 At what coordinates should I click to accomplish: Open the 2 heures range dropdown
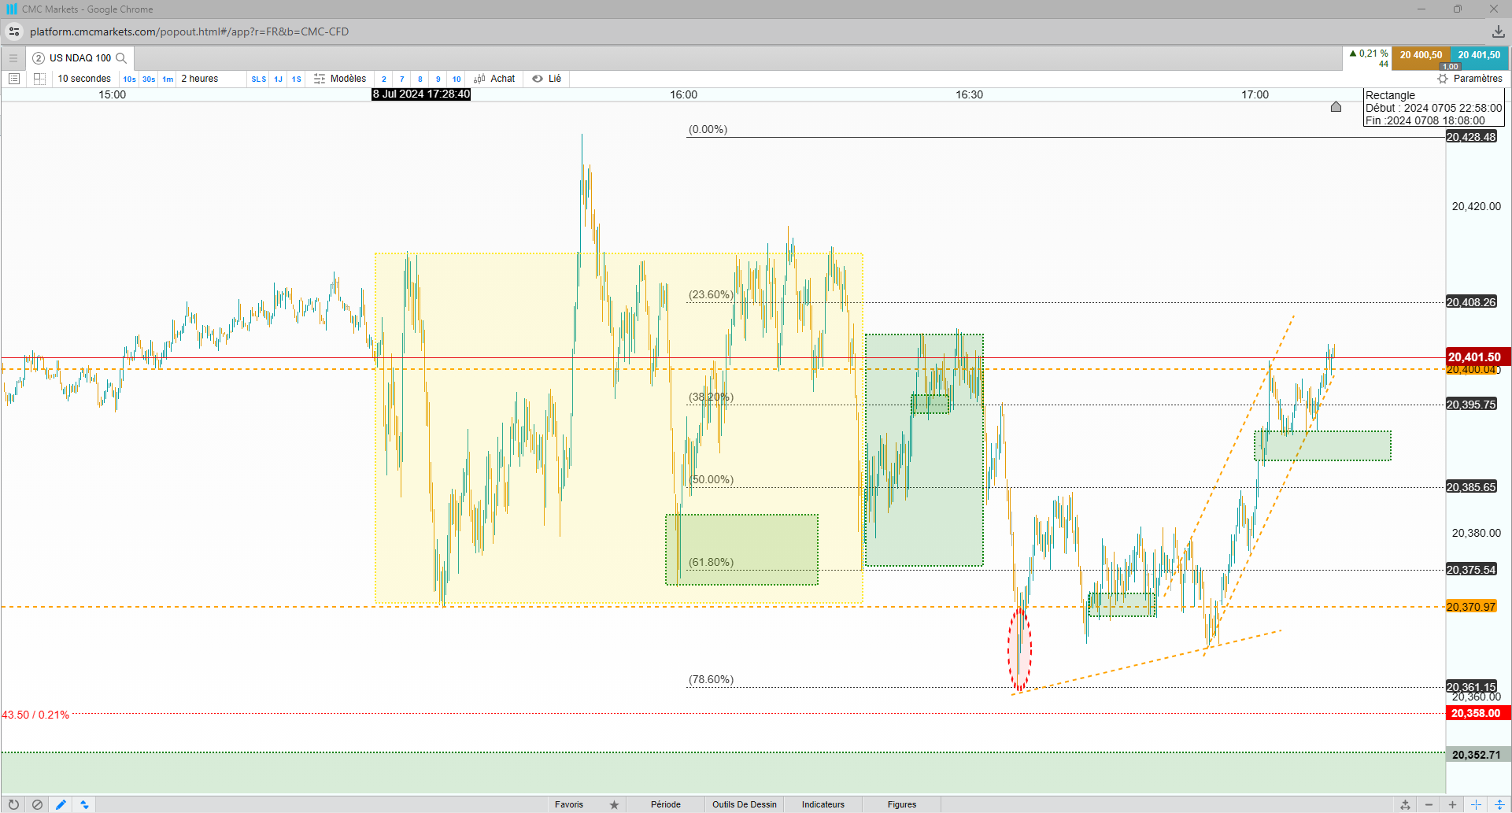pos(200,79)
